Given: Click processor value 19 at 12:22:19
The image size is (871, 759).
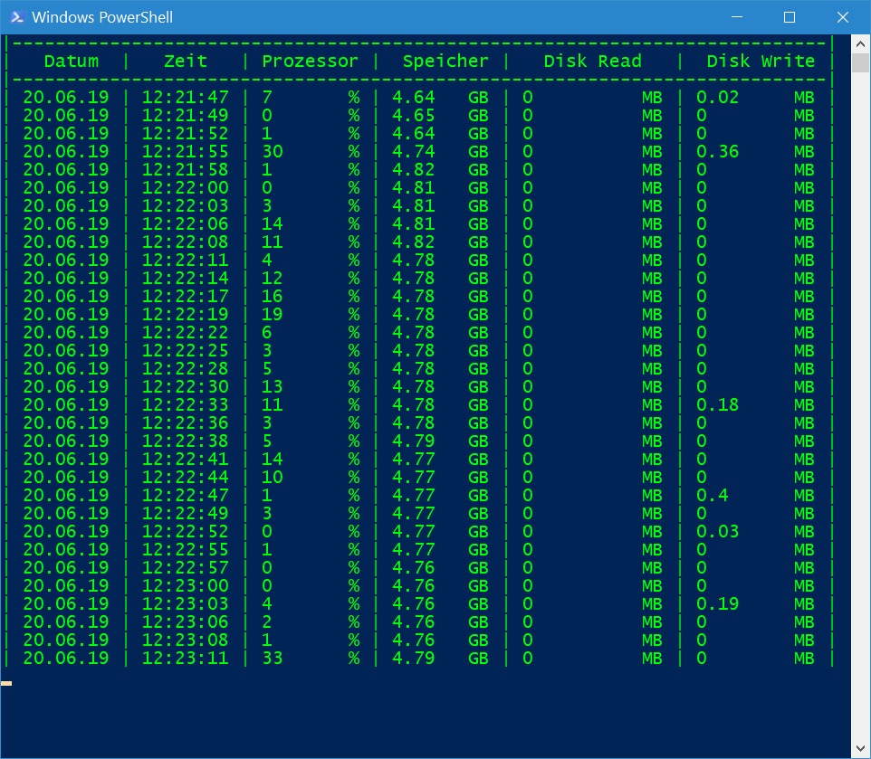Looking at the screenshot, I should point(273,314).
